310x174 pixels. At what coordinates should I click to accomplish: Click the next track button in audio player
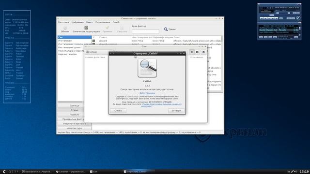[277, 18]
